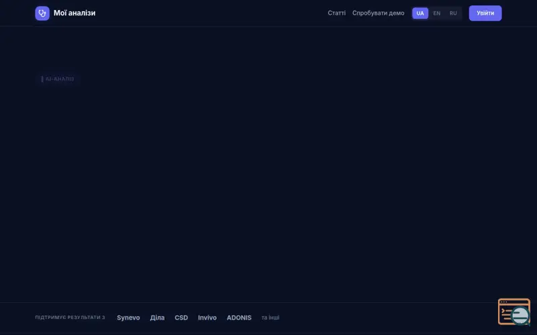537x335 pixels.
Task: Click the ADONIS lab name
Action: (x=239, y=318)
